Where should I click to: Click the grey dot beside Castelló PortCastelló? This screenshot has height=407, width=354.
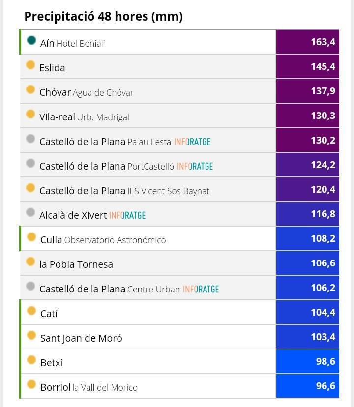point(30,163)
